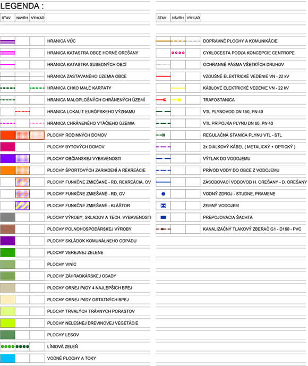Screen dimensions: 308x366
Task: Click the text HRANICA KATASTRA OBCE HORNÉ OREŠANY
Action: (x=92, y=53)
